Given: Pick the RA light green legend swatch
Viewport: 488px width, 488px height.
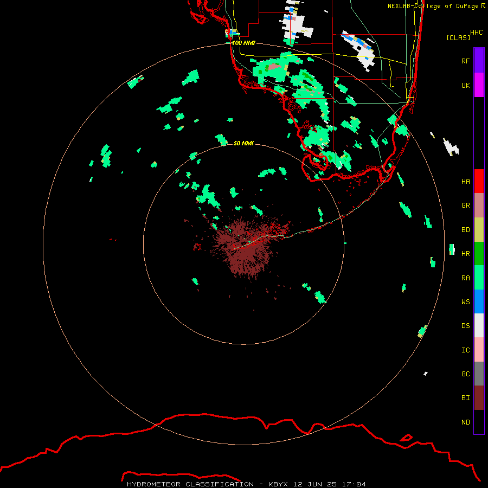Looking at the screenshot, I should click(x=479, y=278).
